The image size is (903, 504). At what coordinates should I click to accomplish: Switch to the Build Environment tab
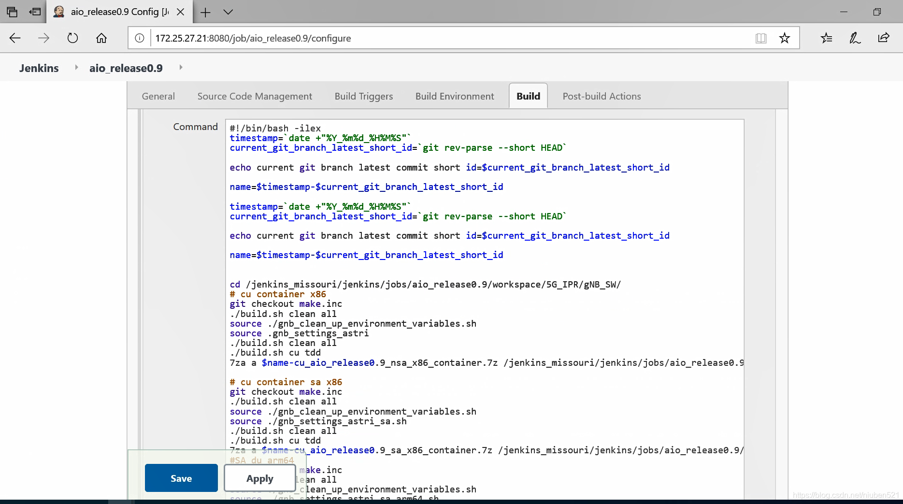[455, 96]
